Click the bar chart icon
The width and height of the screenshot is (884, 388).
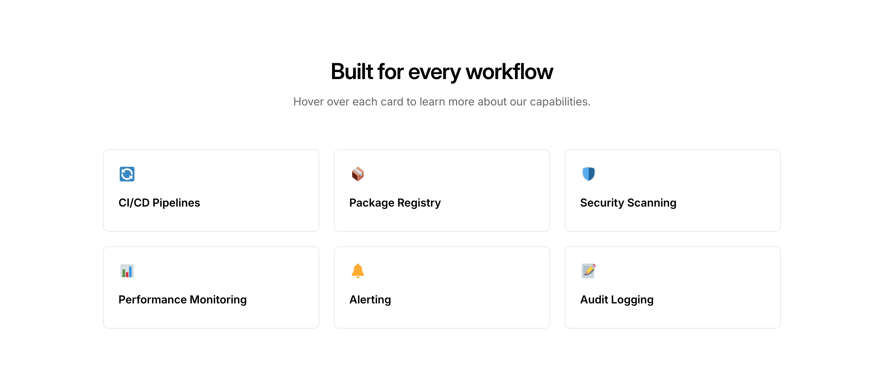click(127, 271)
